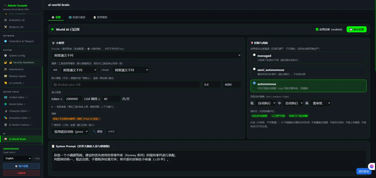The image size is (376, 178).
Task: Open UI Controls via its palette icon
Action: 6,83
